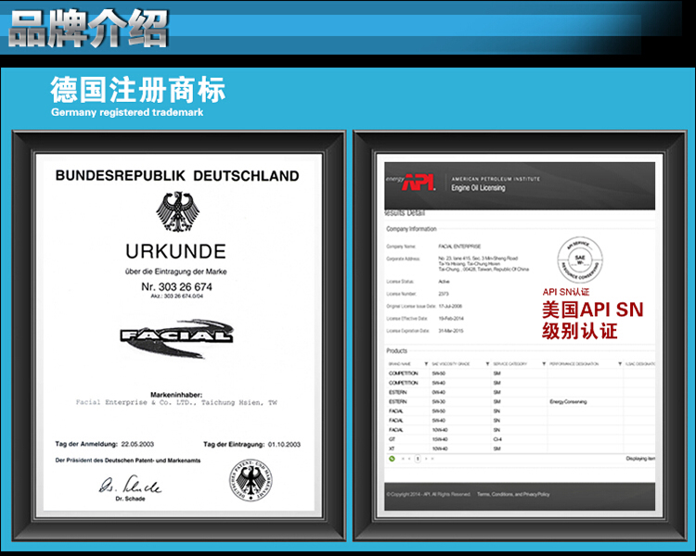Click the red API logo
The height and width of the screenshot is (556, 696).
(422, 181)
